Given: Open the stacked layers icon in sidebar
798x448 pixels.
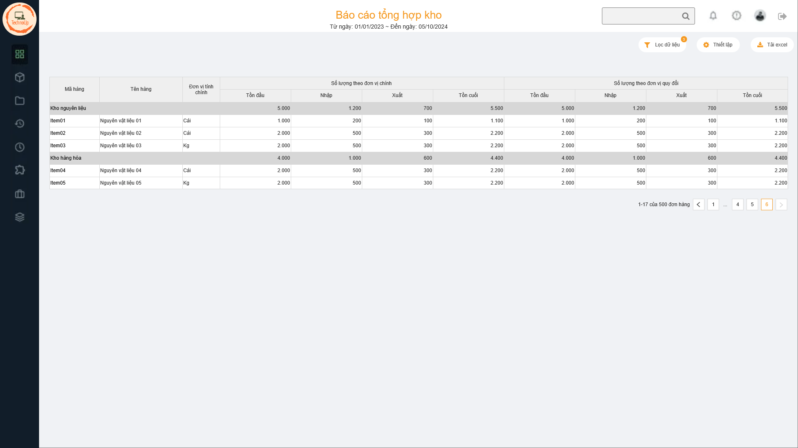Looking at the screenshot, I should point(20,217).
